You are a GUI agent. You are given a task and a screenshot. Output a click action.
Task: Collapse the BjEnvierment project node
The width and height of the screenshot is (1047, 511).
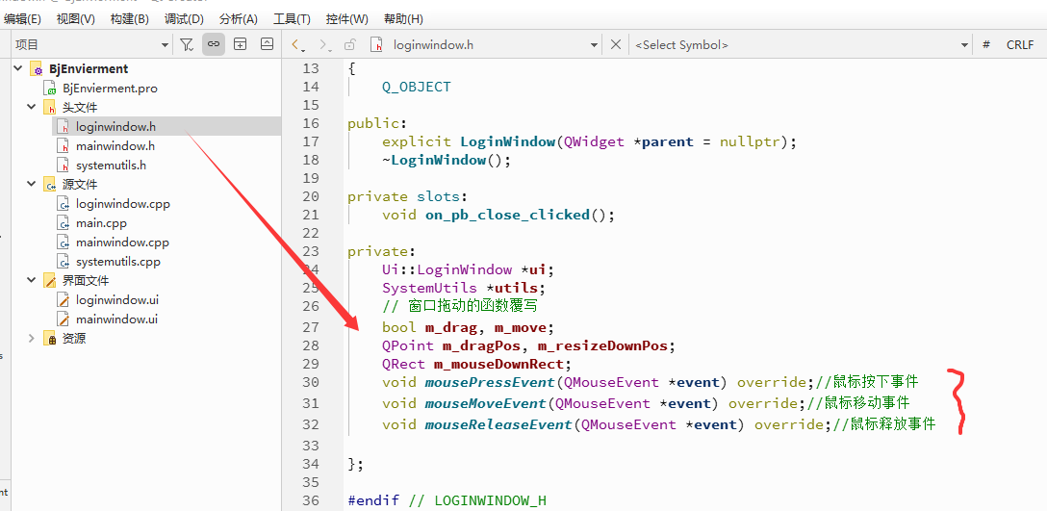[x=16, y=68]
